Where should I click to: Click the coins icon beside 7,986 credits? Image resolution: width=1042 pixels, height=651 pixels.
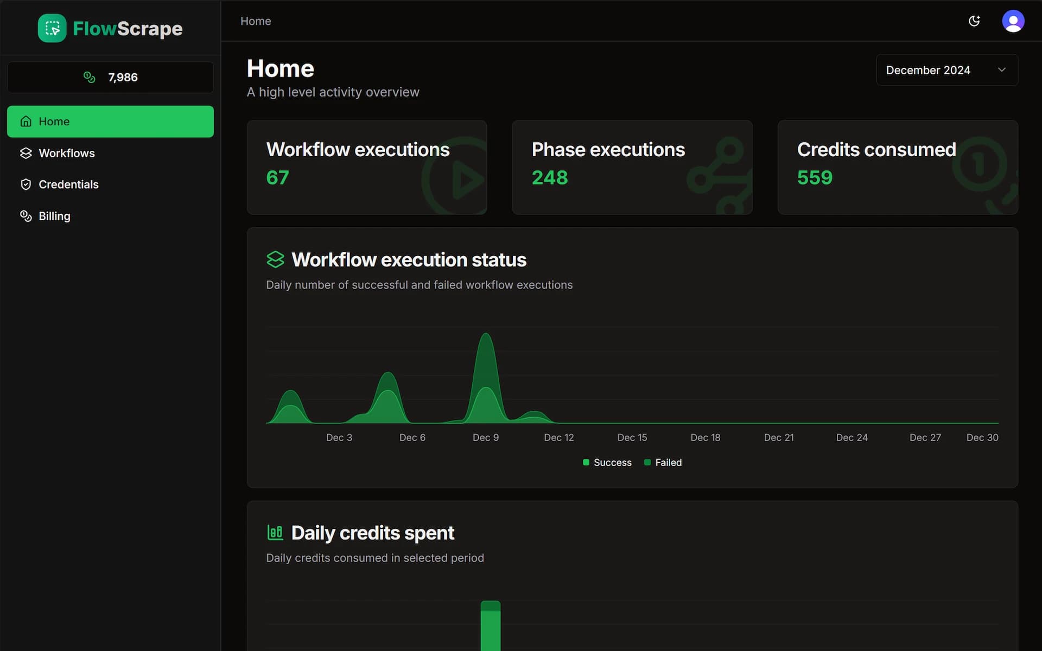tap(89, 77)
